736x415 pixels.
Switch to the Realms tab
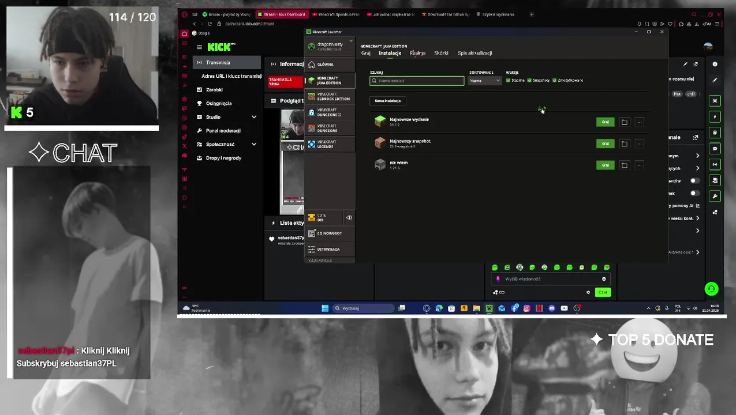point(417,53)
